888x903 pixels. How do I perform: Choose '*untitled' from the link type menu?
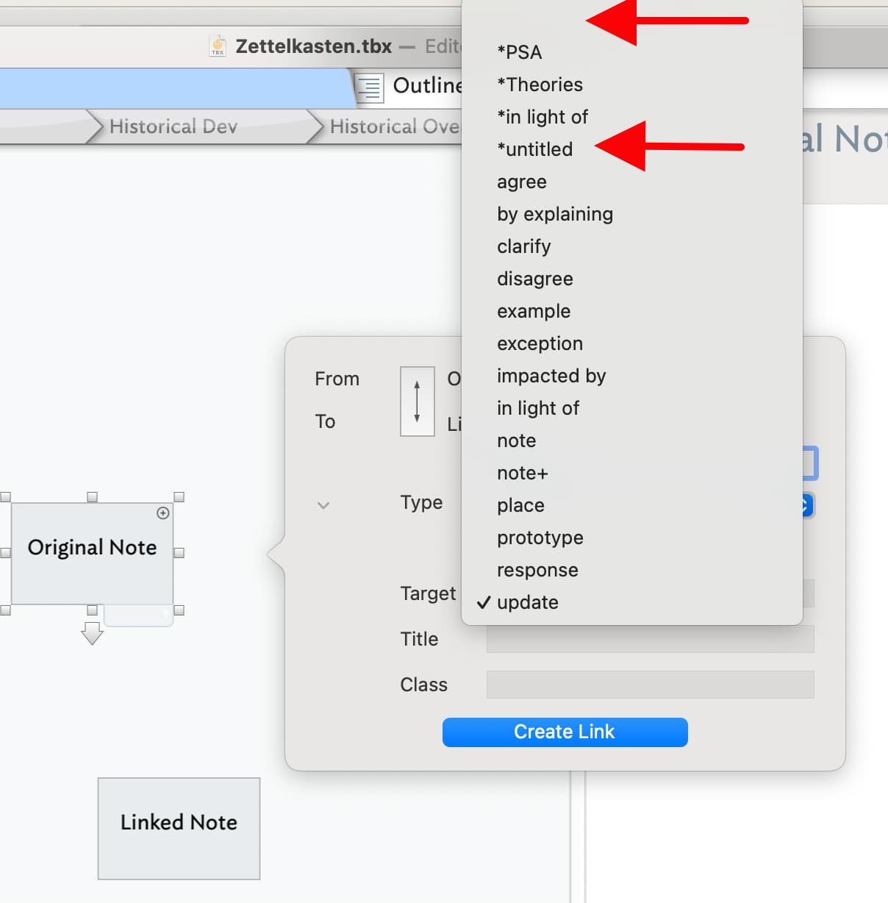pos(534,149)
